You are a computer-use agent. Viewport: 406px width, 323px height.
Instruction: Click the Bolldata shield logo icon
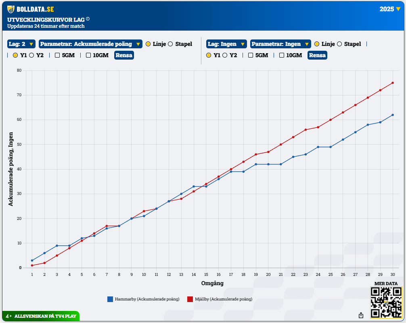tap(11, 9)
